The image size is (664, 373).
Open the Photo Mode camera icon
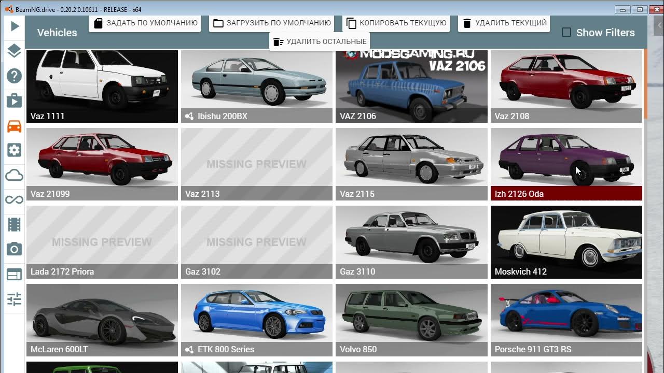[15, 249]
